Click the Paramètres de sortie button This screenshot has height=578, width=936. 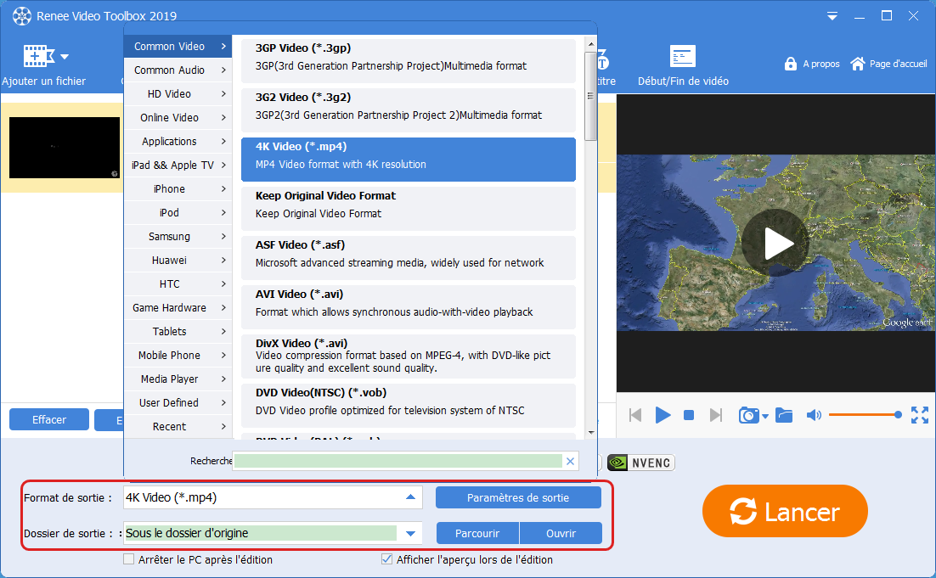[518, 497]
